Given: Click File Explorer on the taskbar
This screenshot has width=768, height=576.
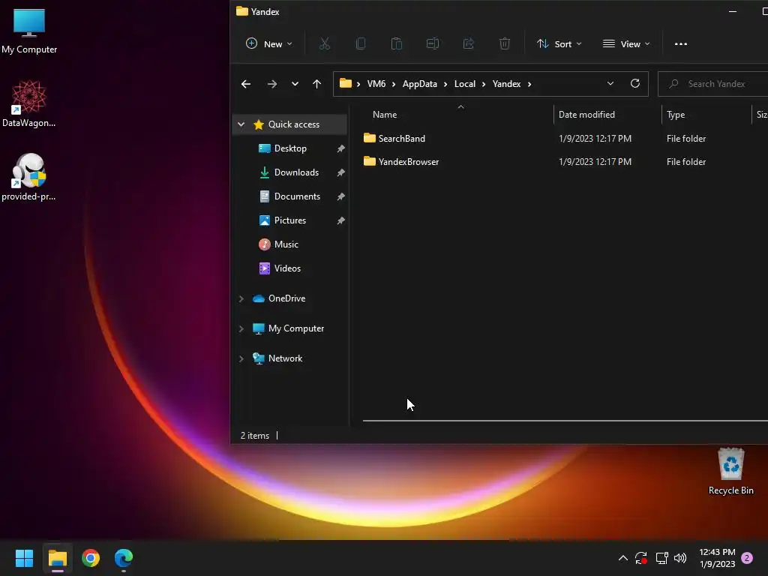Looking at the screenshot, I should pyautogui.click(x=57, y=558).
